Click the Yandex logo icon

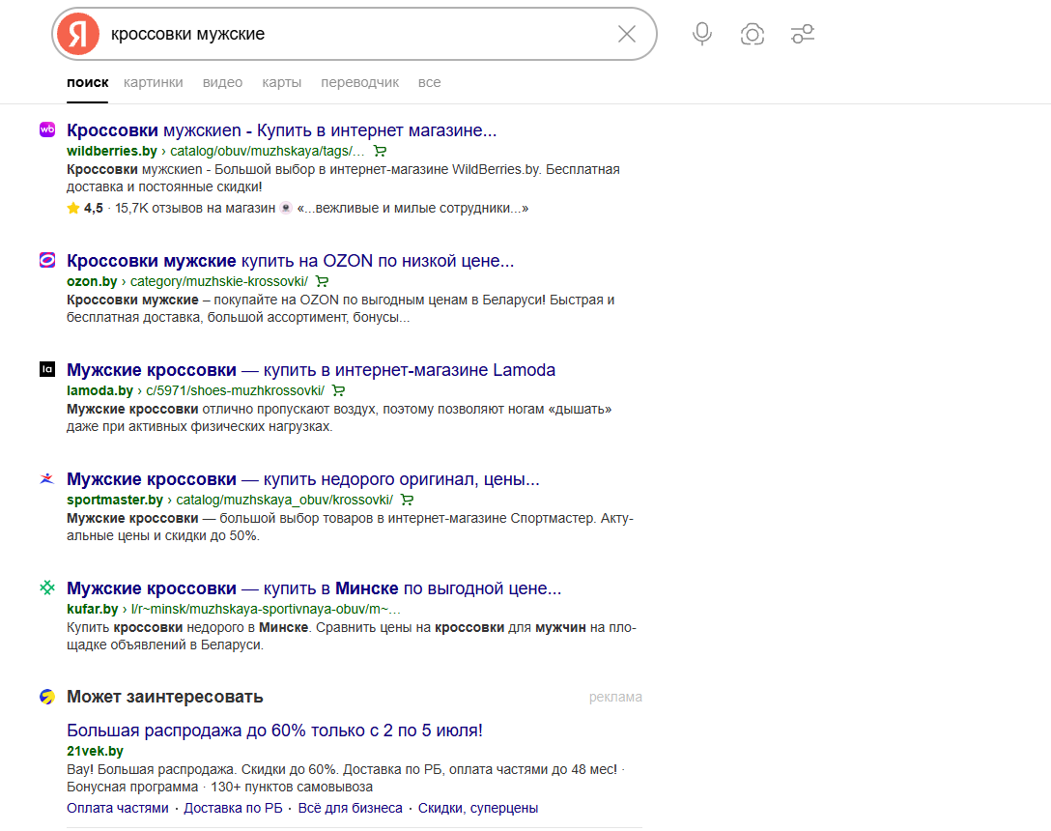pos(77,34)
